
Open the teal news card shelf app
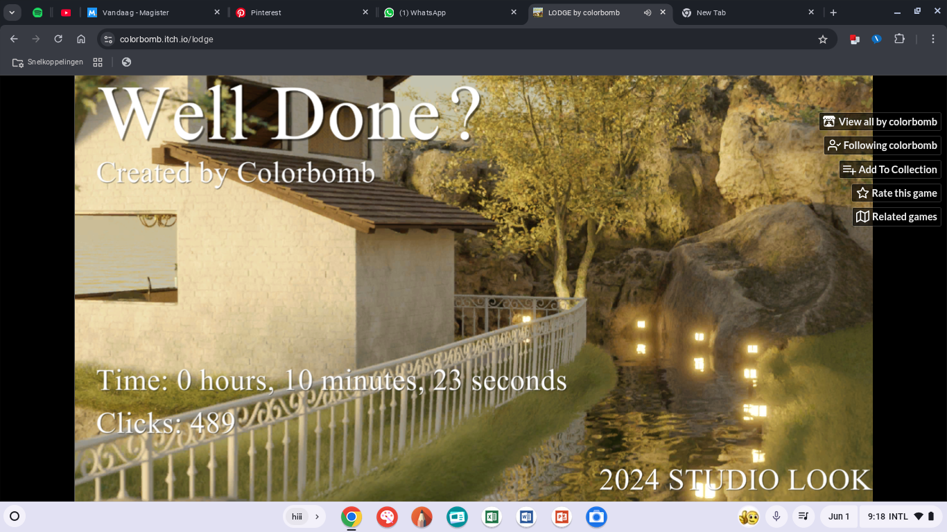click(x=457, y=517)
